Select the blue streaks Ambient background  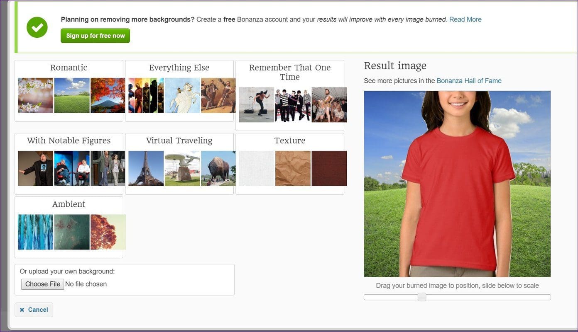(35, 232)
